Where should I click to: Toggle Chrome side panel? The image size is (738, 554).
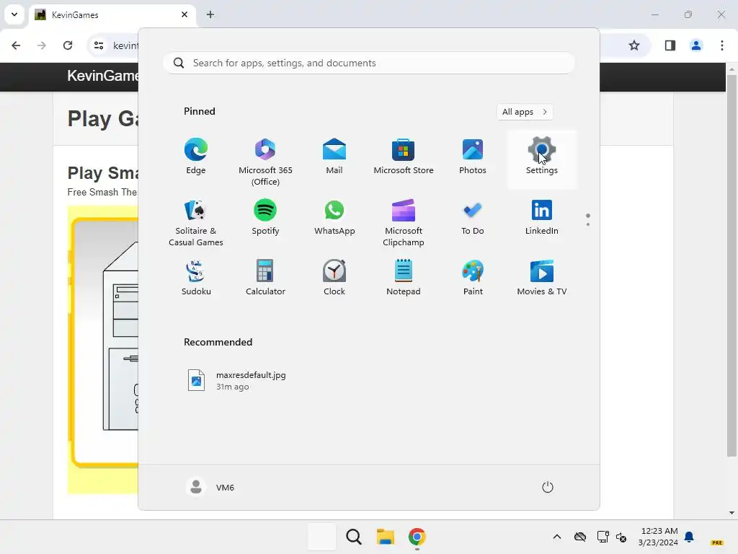point(670,45)
